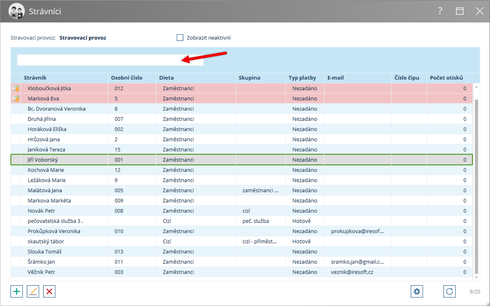Close the Strávníci window
Viewport: 490px width, 306px height.
point(480,11)
